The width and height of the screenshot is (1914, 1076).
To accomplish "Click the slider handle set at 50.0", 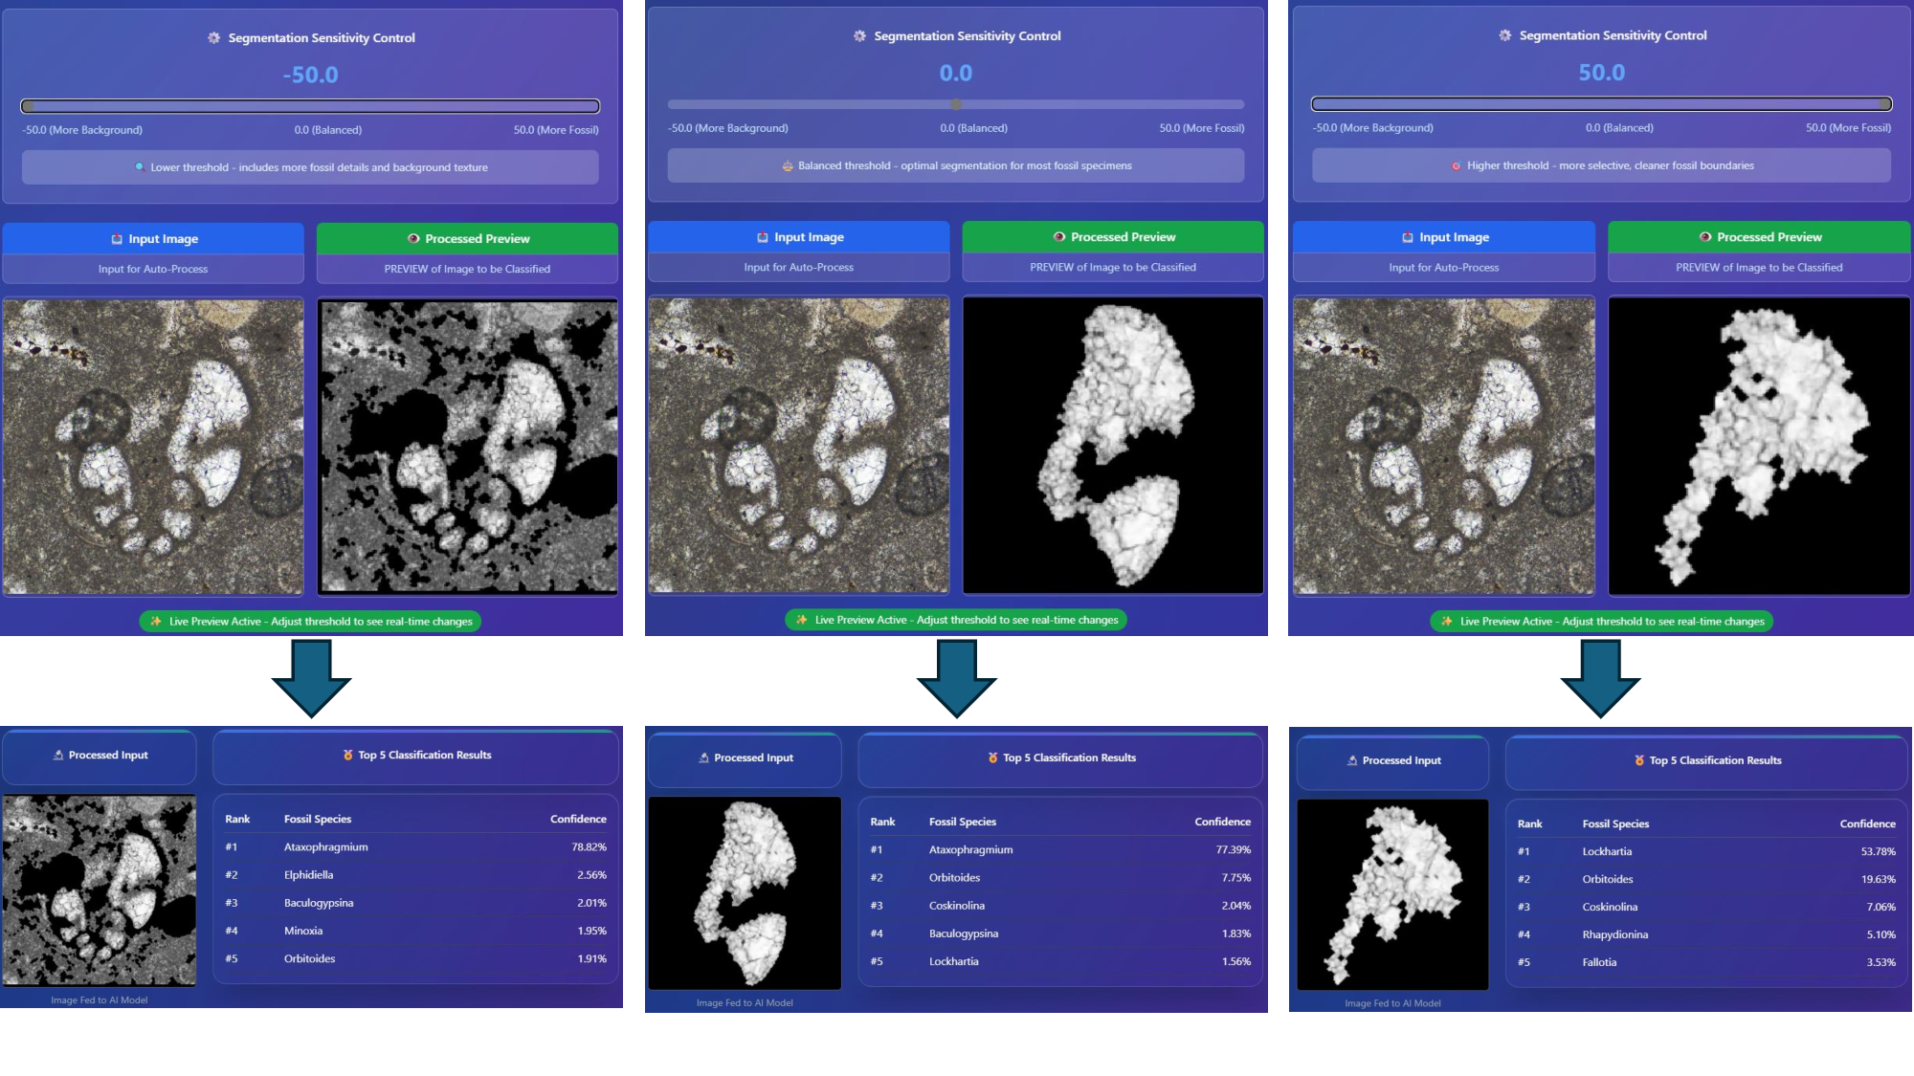I will tap(1883, 103).
